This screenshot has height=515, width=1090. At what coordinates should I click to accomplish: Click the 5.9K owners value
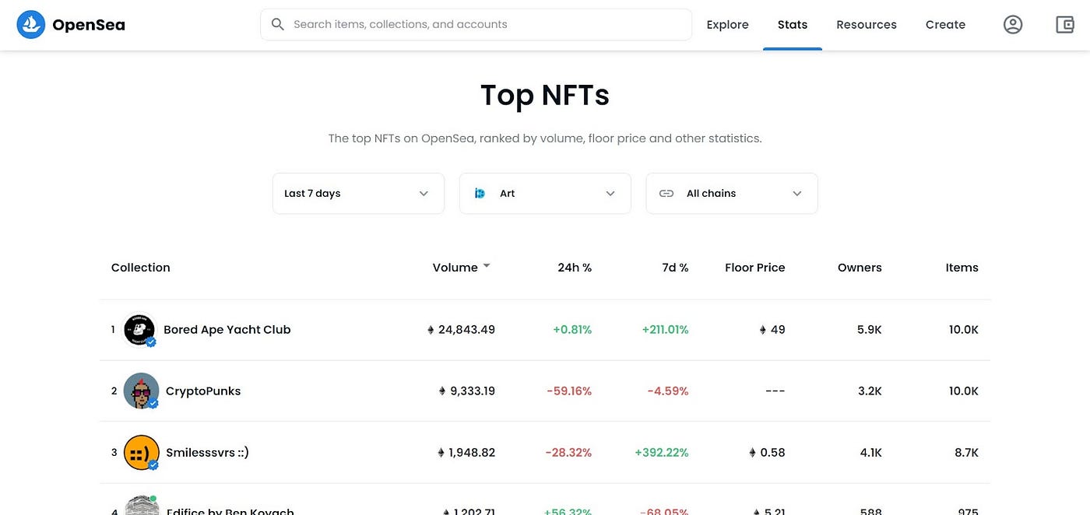[869, 330]
